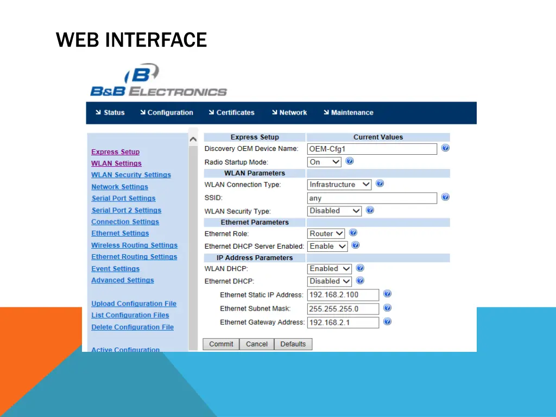The image size is (556, 417).
Task: Open the Network menu
Action: (x=289, y=112)
